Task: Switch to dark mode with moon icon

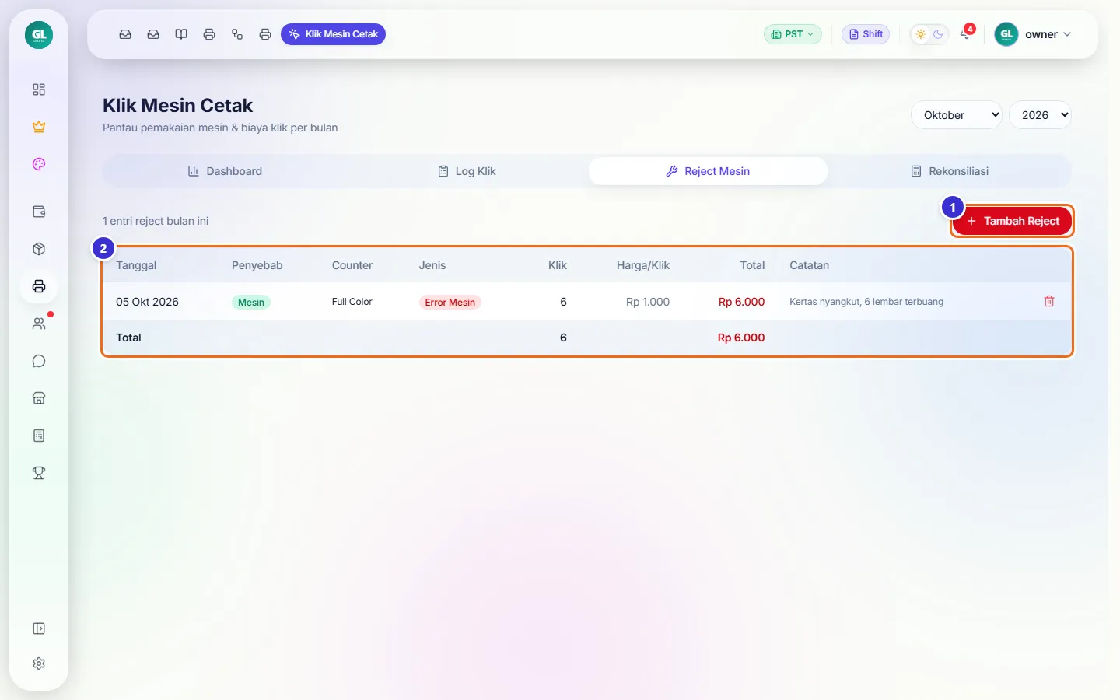Action: click(x=938, y=34)
